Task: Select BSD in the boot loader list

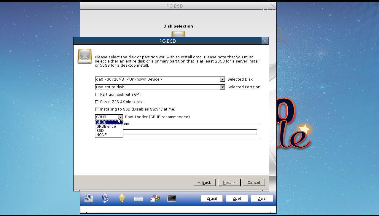Action: coord(100,130)
